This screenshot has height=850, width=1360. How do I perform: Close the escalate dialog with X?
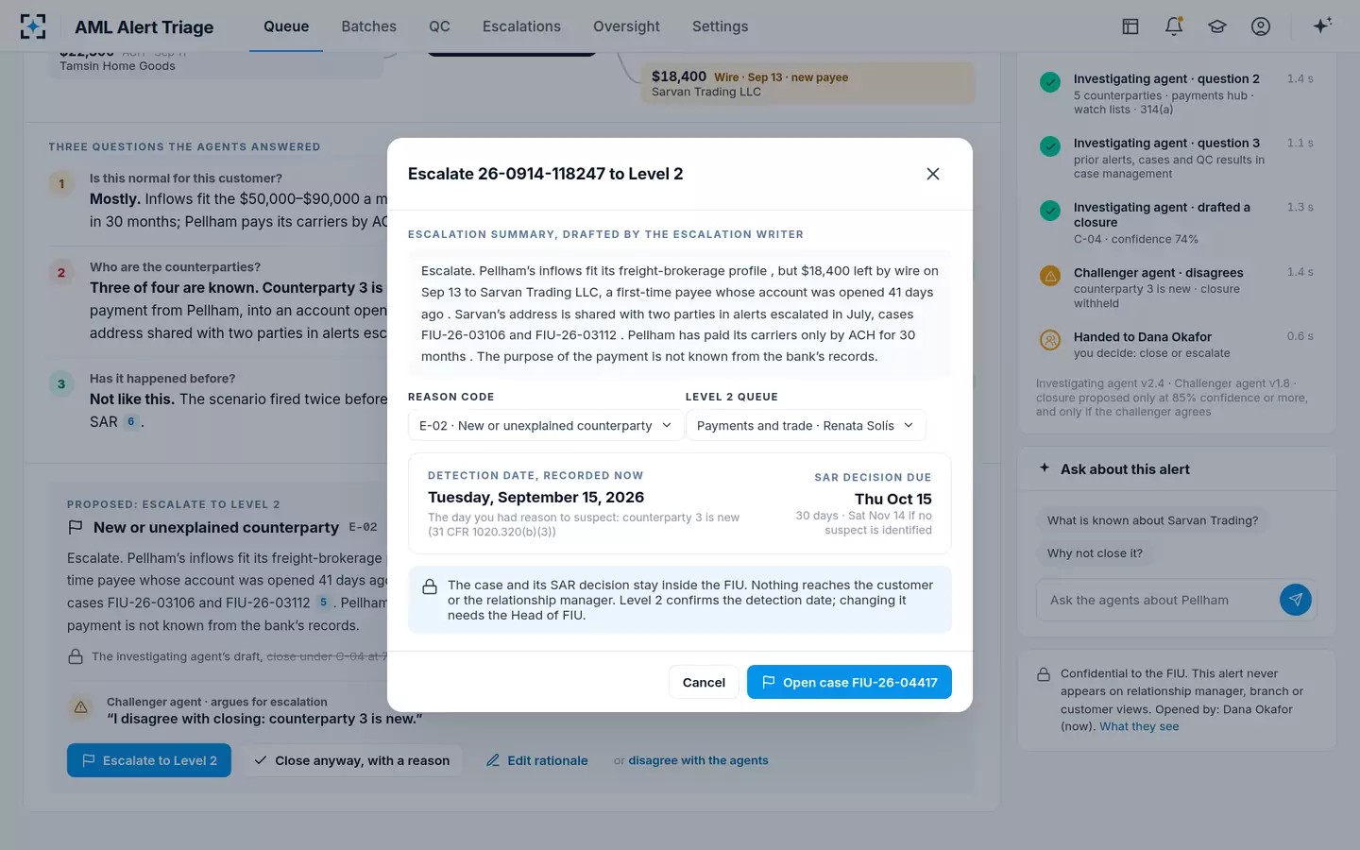933,174
